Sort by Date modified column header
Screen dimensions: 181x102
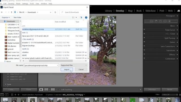coord(60,22)
